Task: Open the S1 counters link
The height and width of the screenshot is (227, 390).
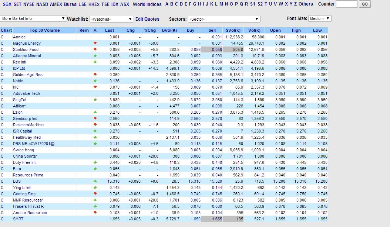Action: click(x=252, y=4)
